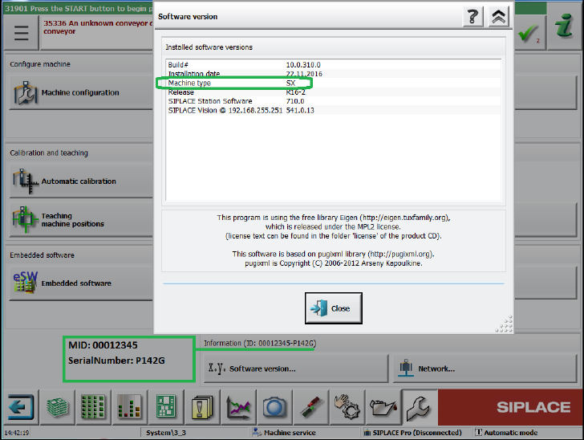Click error message 35336 unknown conveyor
Viewport: 584px width, 440px height.
[98, 27]
